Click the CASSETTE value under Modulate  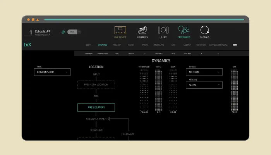click(159, 53)
